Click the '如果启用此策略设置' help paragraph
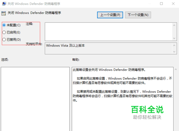This screenshot has width=179, height=131. click(122, 80)
